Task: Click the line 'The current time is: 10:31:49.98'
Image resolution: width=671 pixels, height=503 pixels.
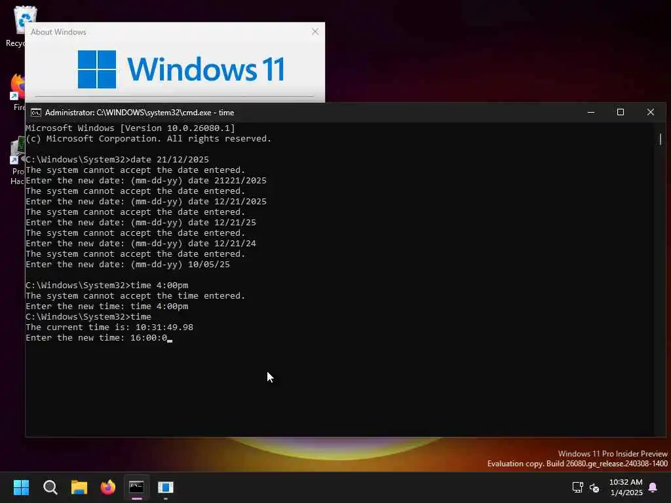Action: [109, 327]
